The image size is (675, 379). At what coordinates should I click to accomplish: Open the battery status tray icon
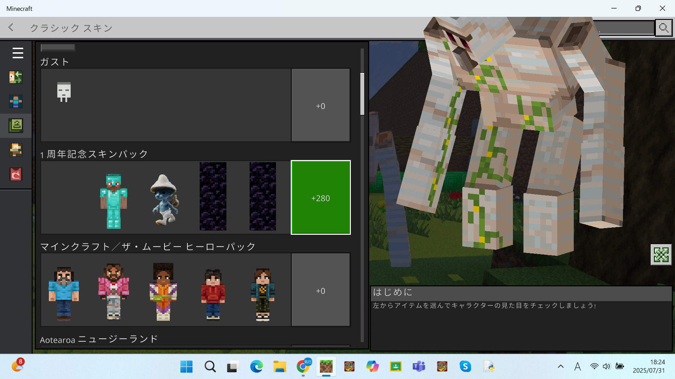coord(619,367)
